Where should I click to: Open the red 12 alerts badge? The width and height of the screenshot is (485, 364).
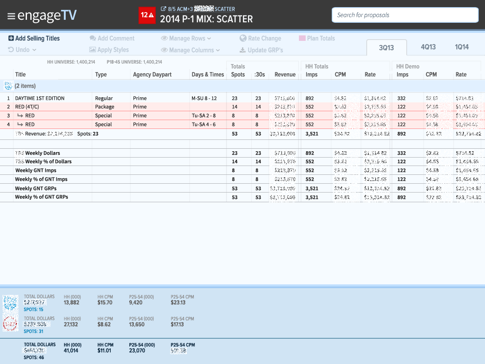147,15
